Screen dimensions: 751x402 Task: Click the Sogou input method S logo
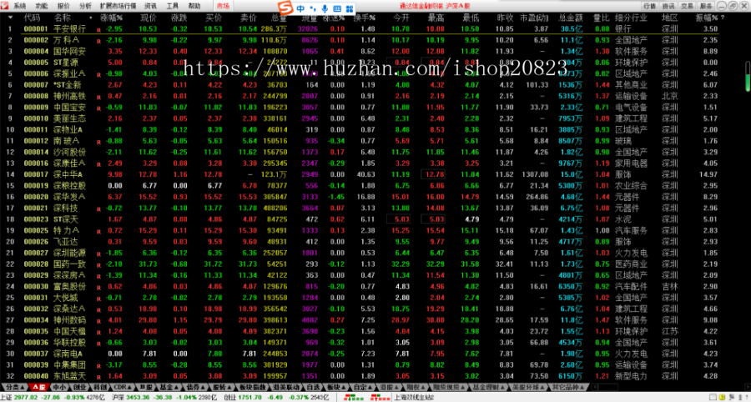point(286,8)
